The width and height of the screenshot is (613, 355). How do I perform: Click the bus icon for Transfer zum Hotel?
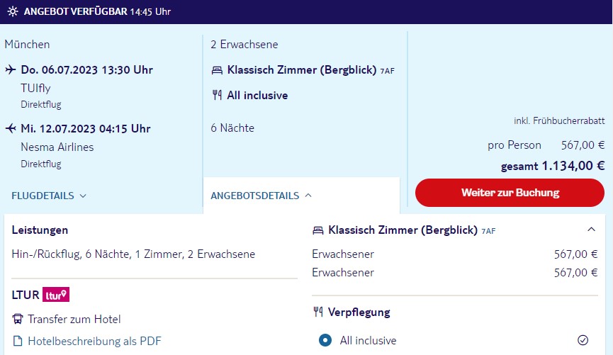tap(18, 319)
